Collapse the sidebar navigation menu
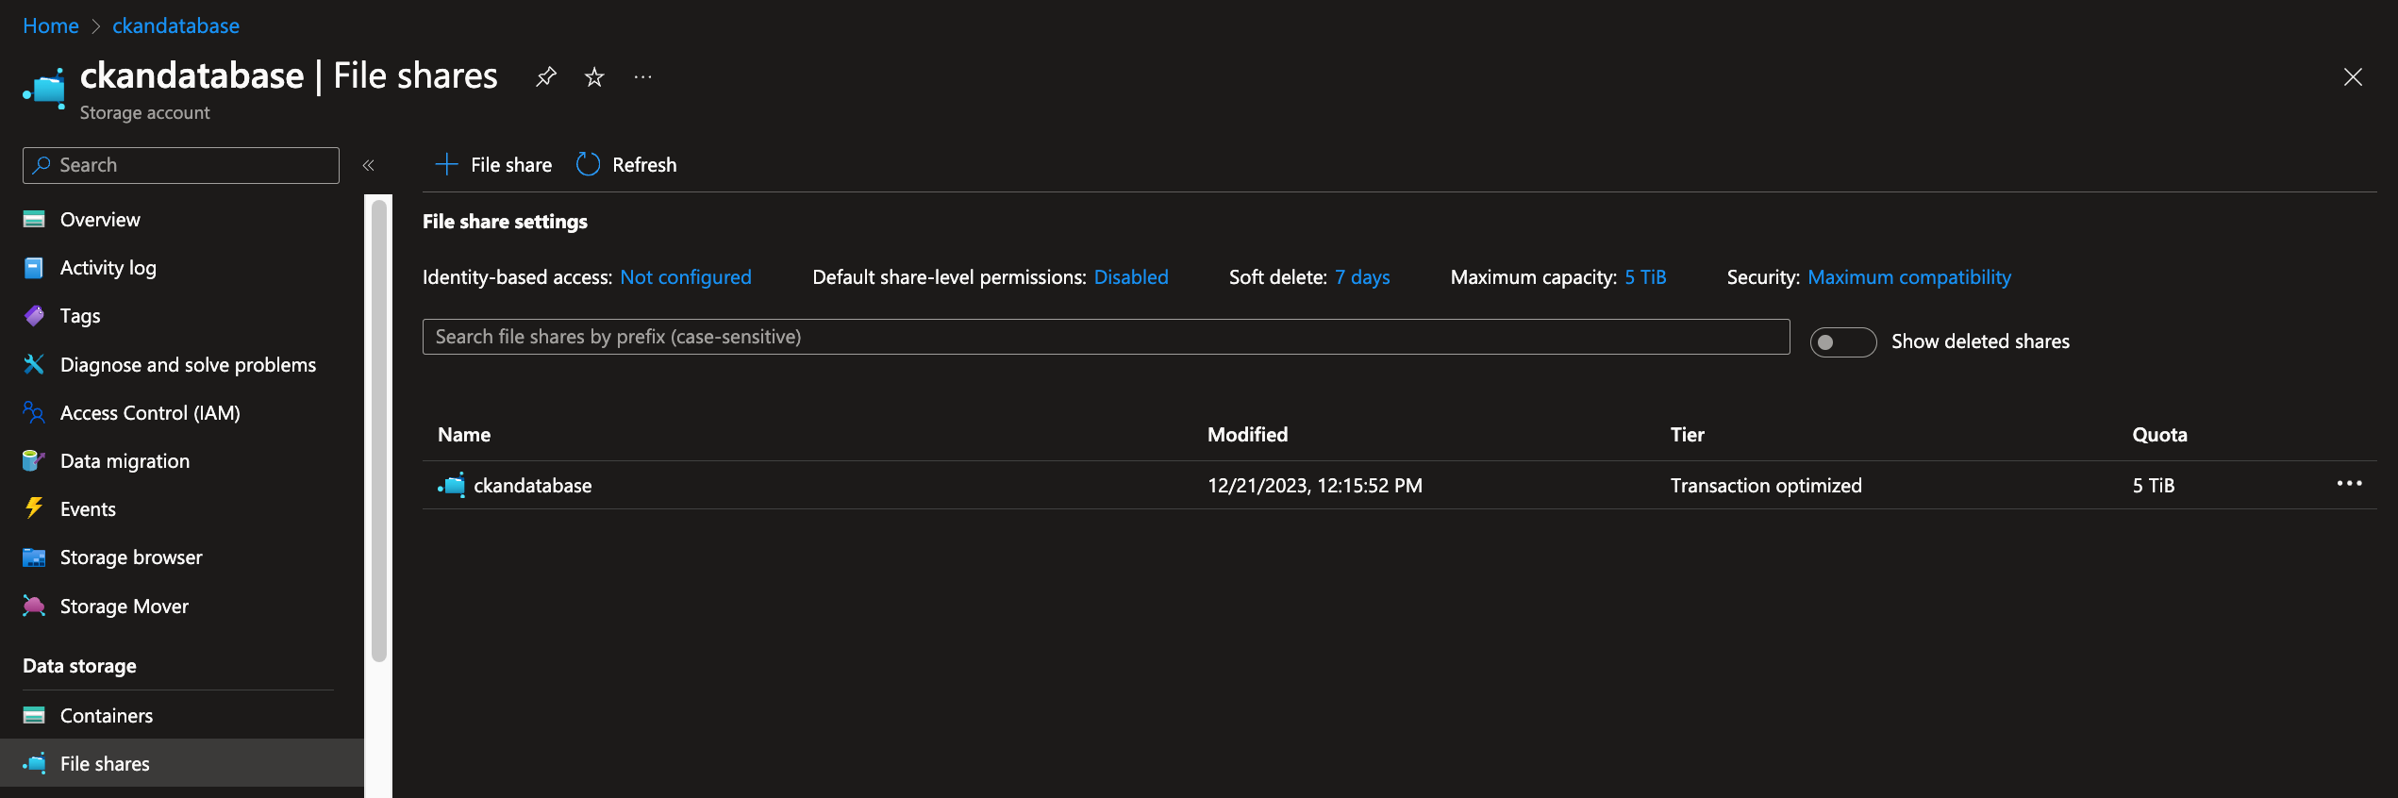 coord(369,165)
